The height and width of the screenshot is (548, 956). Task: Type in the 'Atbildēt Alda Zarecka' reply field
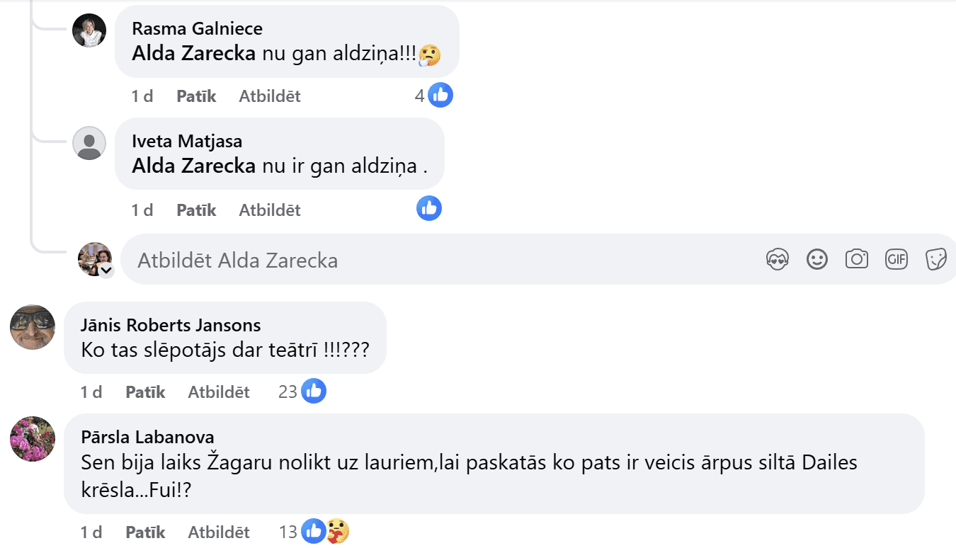[x=425, y=260]
